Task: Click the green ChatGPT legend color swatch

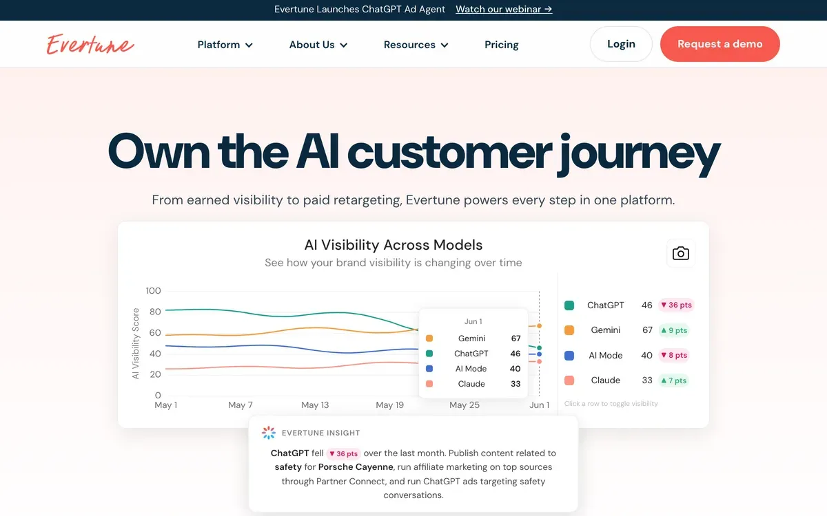Action: [569, 305]
